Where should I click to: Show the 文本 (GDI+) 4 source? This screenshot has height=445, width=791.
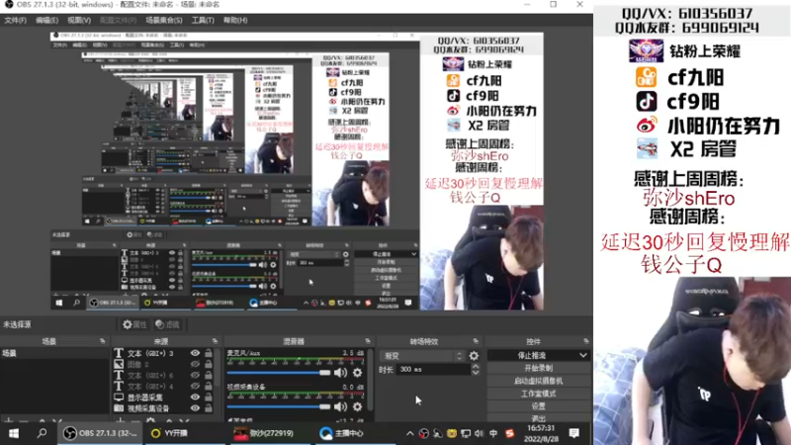point(195,387)
